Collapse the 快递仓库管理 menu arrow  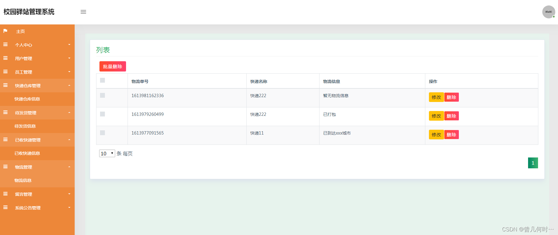point(69,85)
